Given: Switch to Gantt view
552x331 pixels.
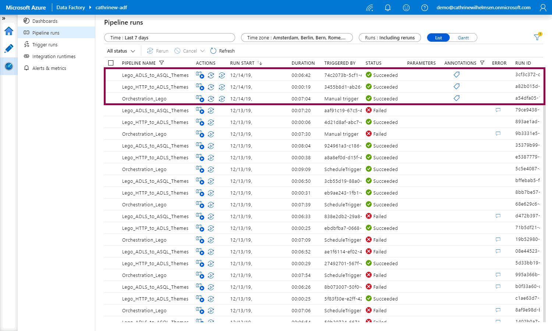Looking at the screenshot, I should click(x=463, y=38).
